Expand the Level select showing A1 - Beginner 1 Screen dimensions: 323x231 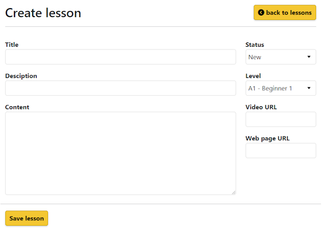click(280, 88)
